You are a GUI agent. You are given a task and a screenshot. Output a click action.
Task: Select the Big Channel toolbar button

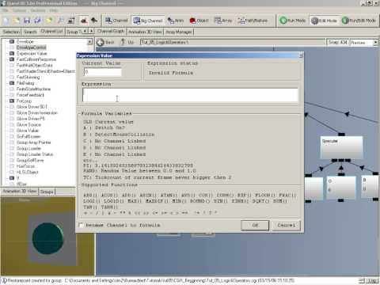pyautogui.click(x=148, y=21)
